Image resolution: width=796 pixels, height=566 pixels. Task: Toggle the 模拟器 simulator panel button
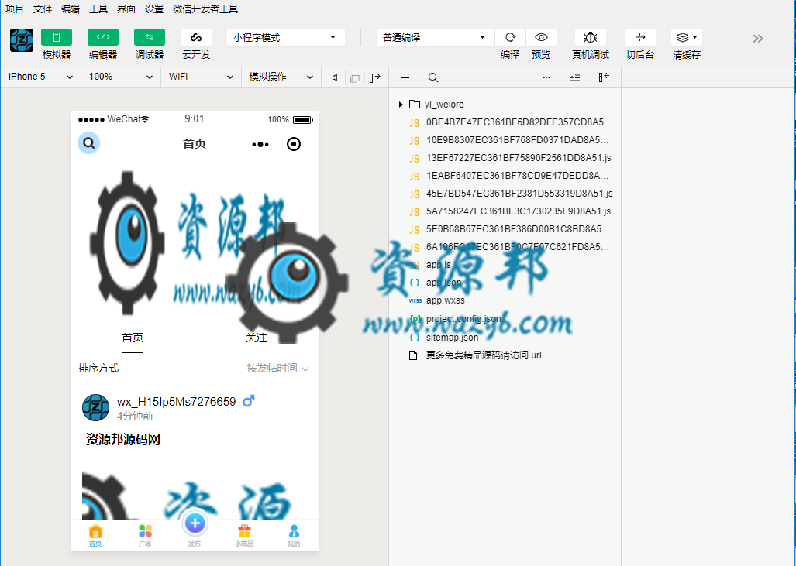57,37
